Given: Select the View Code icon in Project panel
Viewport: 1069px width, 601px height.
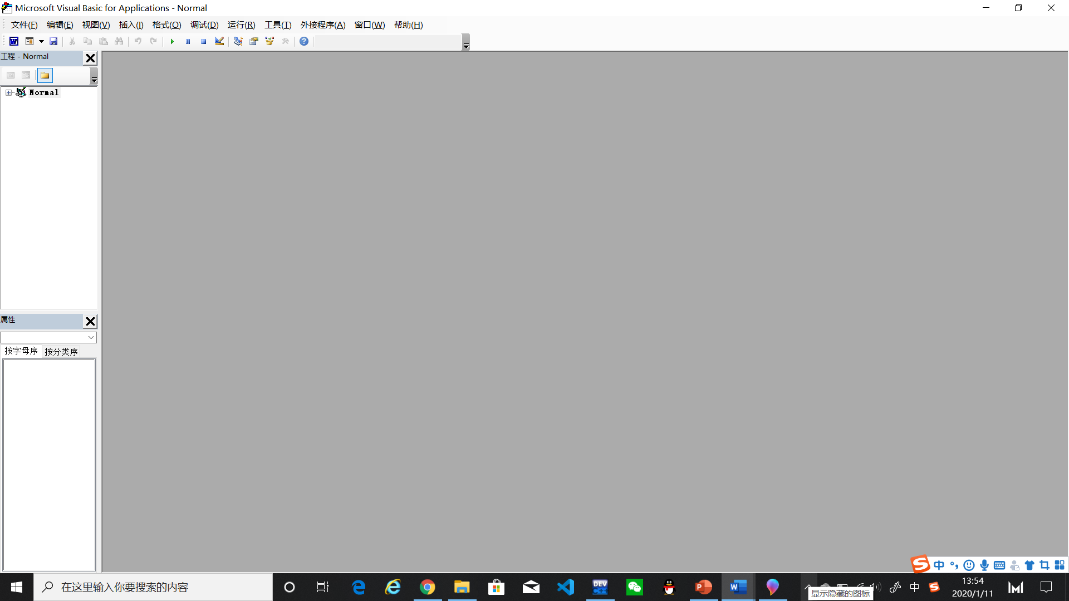Looking at the screenshot, I should pyautogui.click(x=10, y=75).
